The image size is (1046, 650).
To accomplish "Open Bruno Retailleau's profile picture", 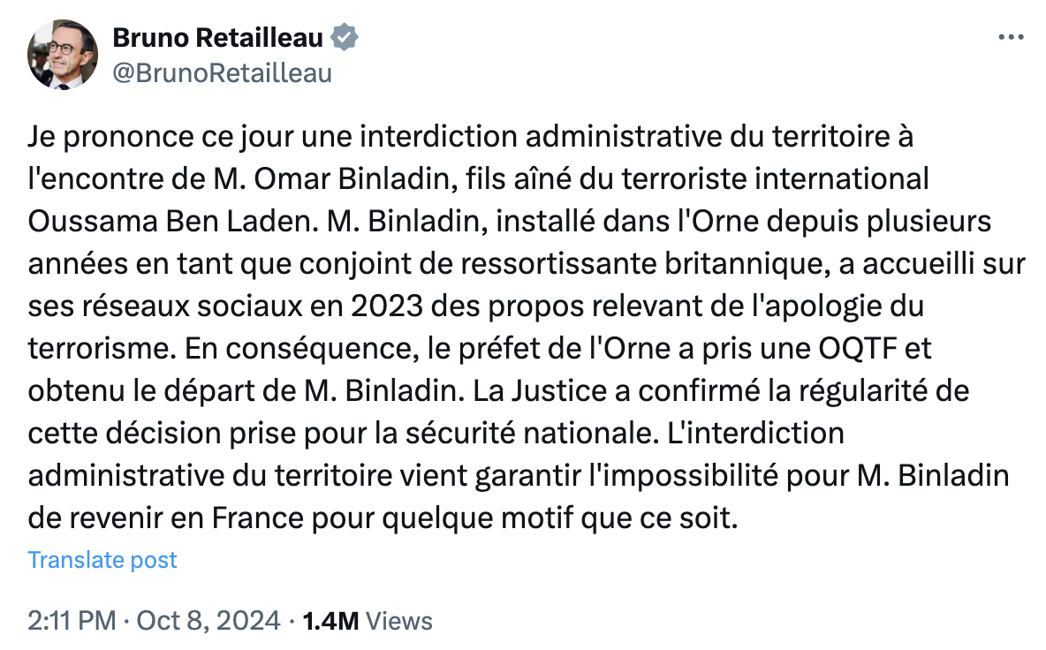I will pyautogui.click(x=63, y=55).
